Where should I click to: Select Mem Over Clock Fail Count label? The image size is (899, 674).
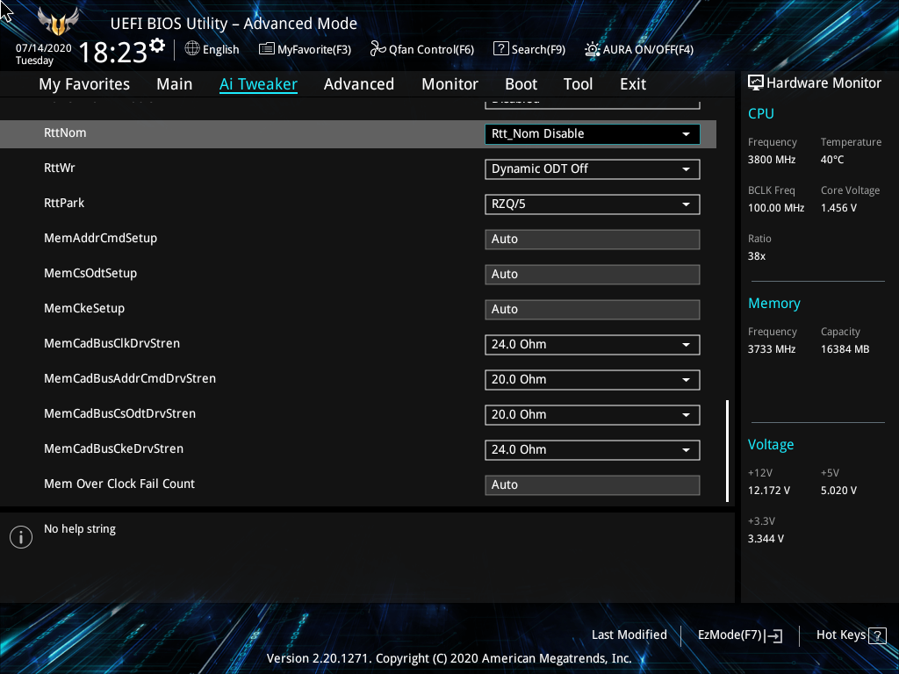pyautogui.click(x=119, y=484)
